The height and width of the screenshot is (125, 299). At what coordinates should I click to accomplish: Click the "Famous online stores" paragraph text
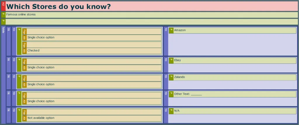tap(21, 15)
